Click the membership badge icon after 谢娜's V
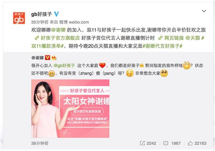The height and width of the screenshot is (151, 215). click(54, 58)
